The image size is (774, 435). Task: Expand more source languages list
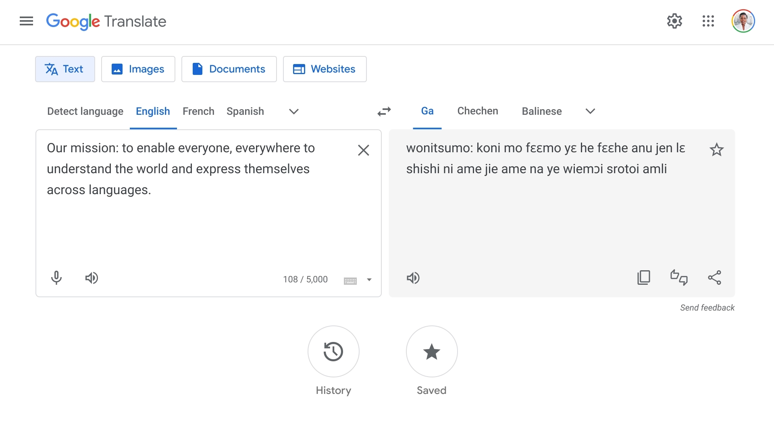click(293, 112)
